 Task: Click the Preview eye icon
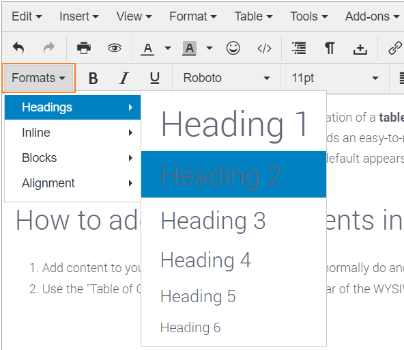[115, 48]
